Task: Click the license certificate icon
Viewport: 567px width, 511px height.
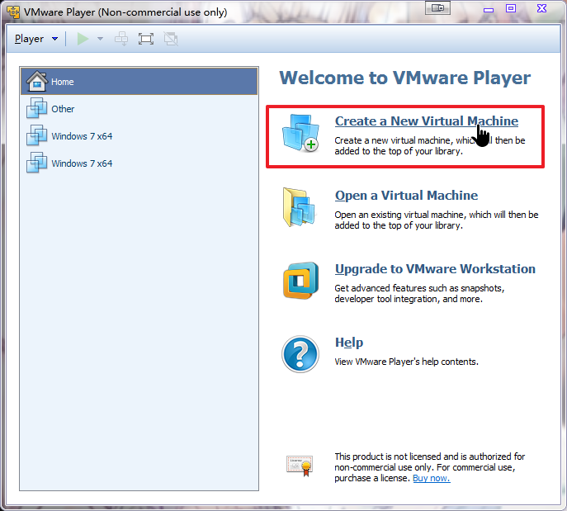Action: point(299,466)
